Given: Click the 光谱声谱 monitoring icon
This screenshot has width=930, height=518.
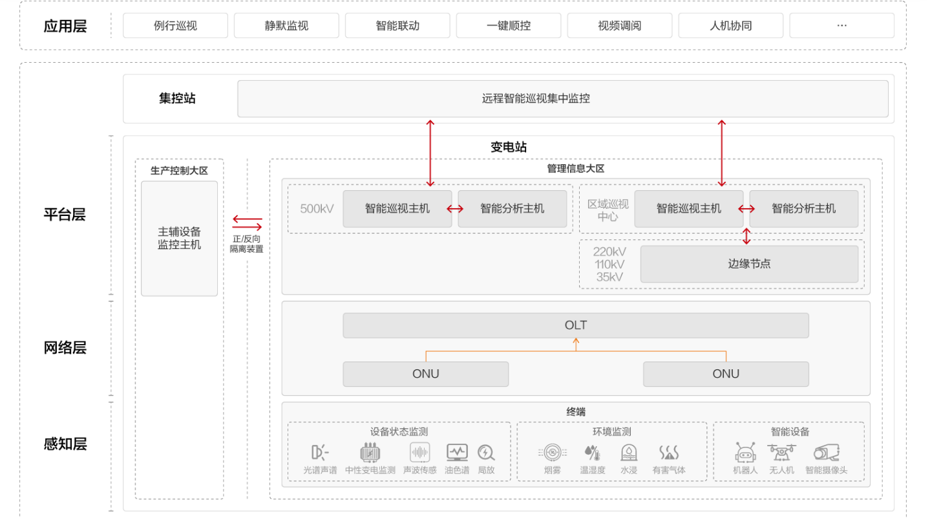Looking at the screenshot, I should [x=320, y=452].
